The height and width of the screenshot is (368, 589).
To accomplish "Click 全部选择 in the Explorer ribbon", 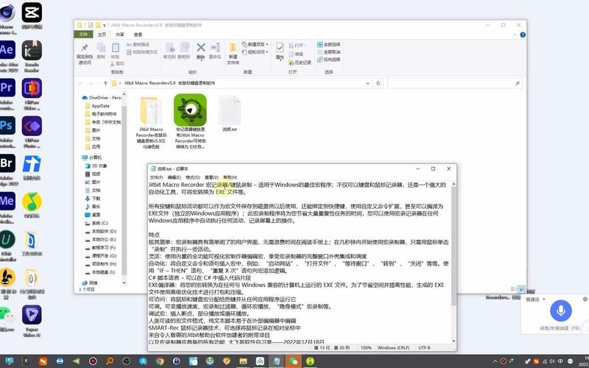I will (x=328, y=44).
